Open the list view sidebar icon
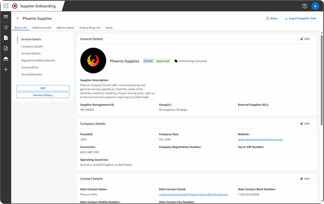 [x=6, y=27]
